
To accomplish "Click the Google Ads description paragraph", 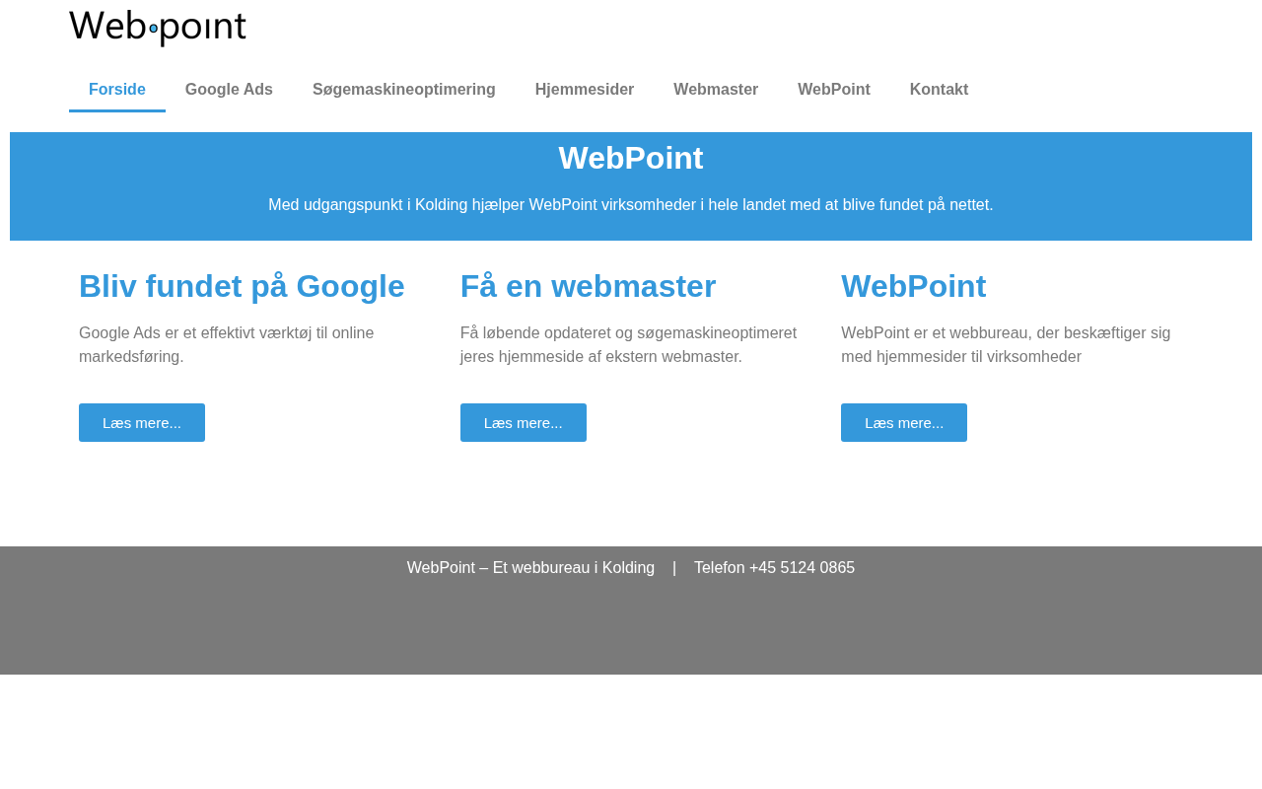I will 227,345.
